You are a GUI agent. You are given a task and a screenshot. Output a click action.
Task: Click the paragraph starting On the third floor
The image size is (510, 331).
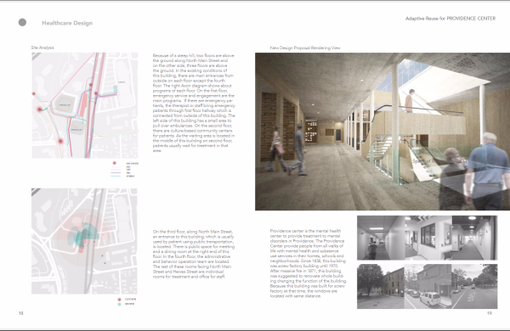(194, 254)
